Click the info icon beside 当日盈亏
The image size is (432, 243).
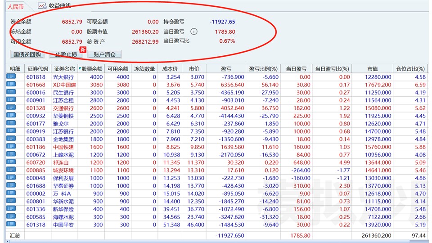194,31
